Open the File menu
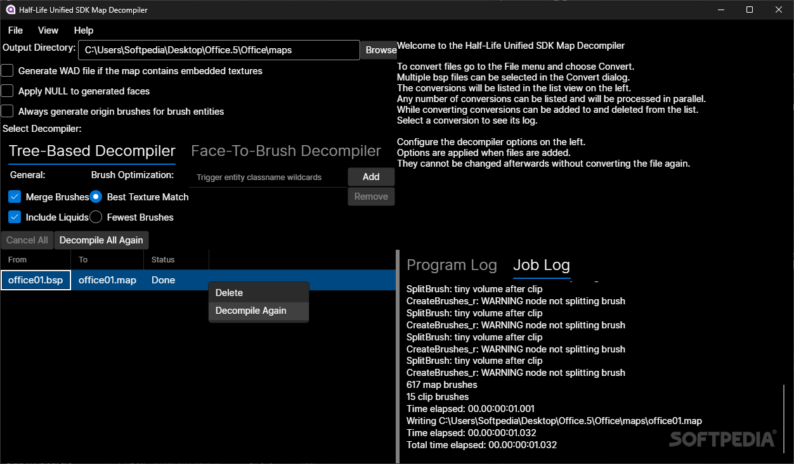This screenshot has width=794, height=464. click(15, 30)
